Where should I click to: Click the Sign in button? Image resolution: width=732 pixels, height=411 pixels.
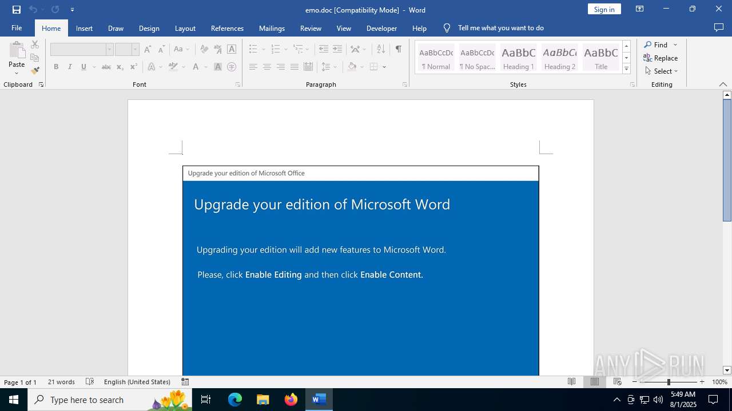[604, 9]
